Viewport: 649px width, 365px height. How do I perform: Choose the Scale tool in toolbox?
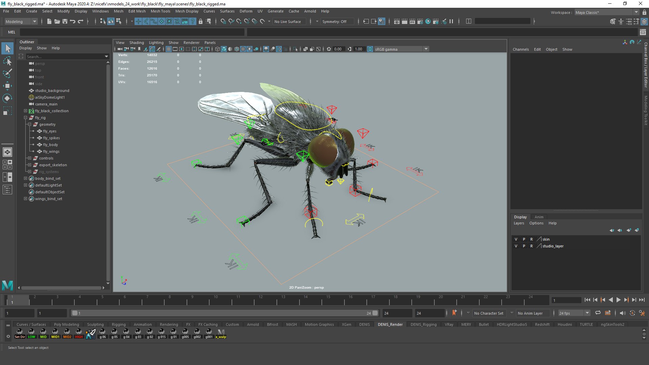(x=7, y=111)
